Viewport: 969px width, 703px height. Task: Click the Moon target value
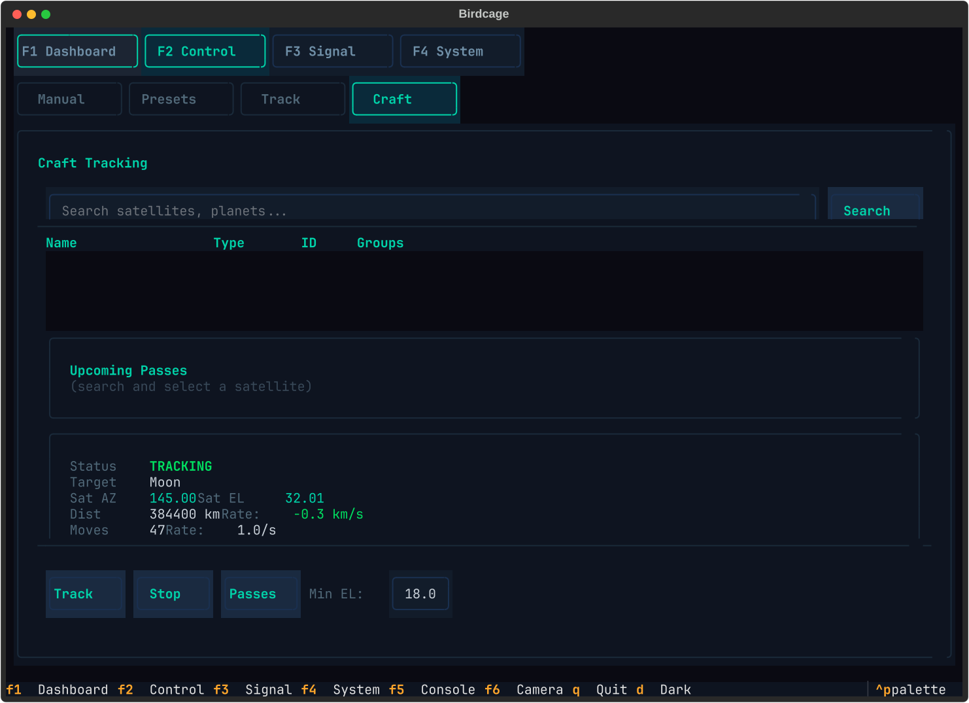coord(165,482)
